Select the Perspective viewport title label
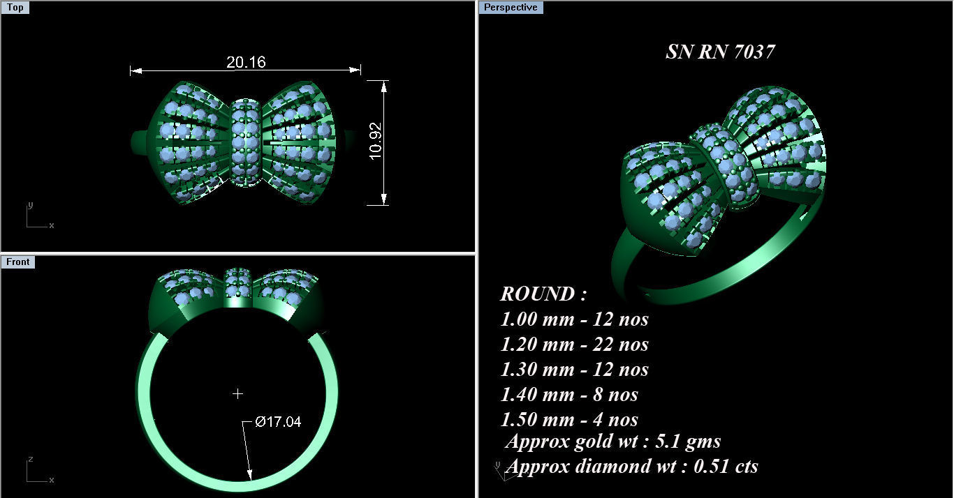Viewport: 954px width, 498px height. tap(511, 8)
